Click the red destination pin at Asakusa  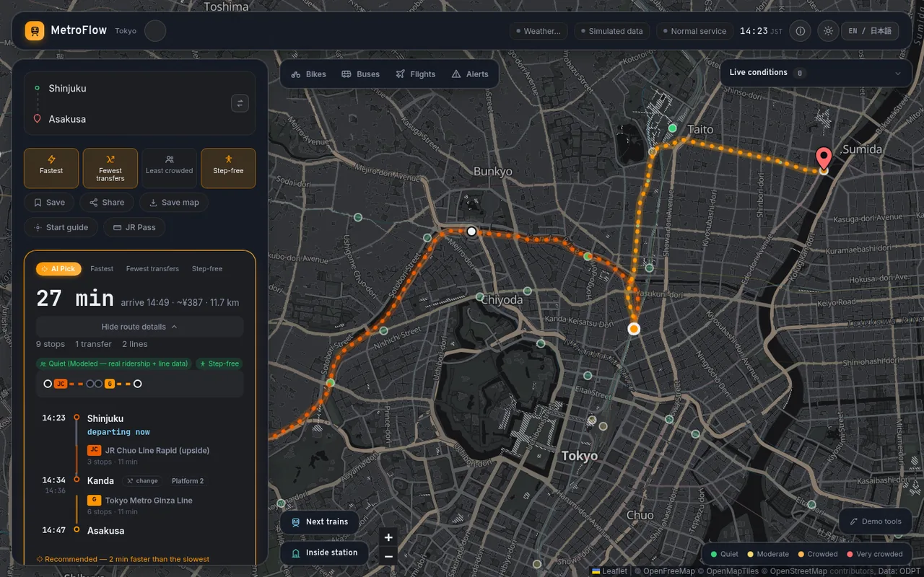pyautogui.click(x=823, y=158)
